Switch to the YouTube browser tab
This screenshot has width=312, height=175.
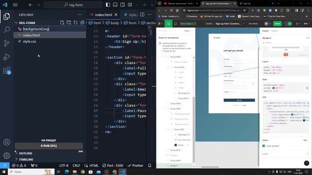pos(180,3)
